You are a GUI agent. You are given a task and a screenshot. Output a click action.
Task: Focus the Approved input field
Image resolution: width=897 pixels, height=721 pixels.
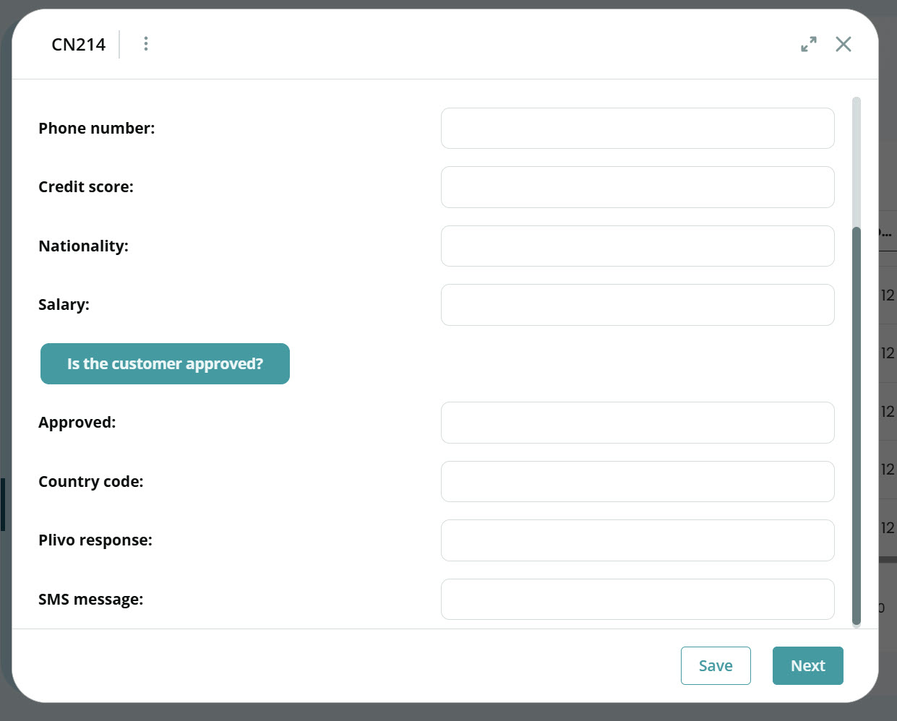click(x=638, y=423)
